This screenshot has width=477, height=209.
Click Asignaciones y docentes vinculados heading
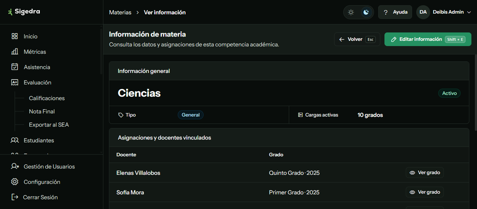coord(164,137)
